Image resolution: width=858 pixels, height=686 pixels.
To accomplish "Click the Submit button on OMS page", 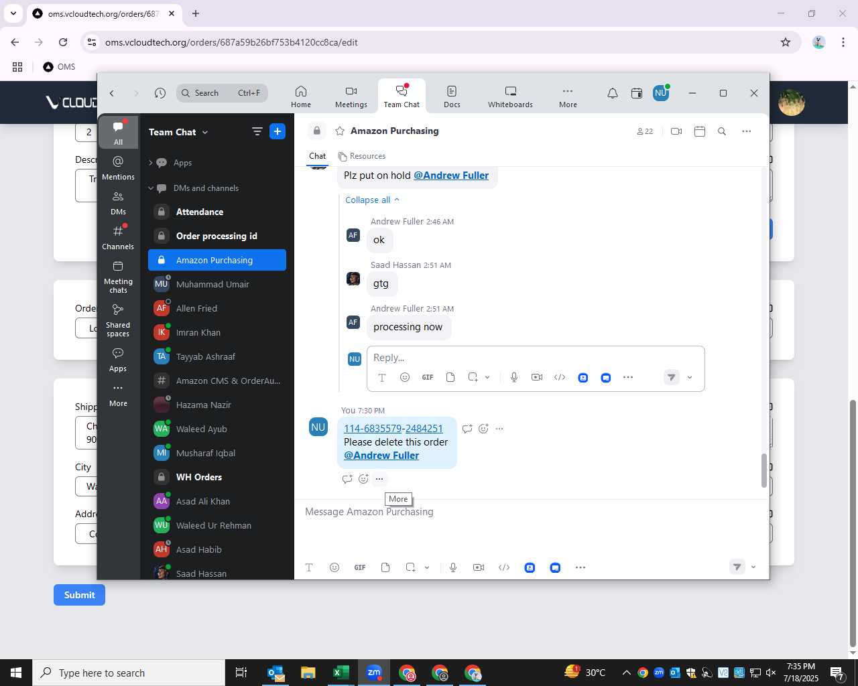I will tap(79, 595).
